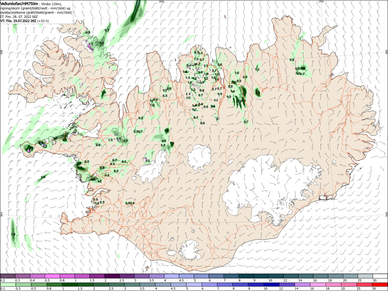This screenshot has height=291, width=388.
Task: Click the pale lavender snow swatch labeled 4
Action: coord(172,276)
